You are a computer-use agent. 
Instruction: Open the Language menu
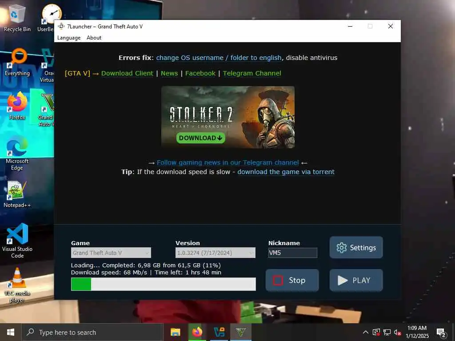coord(69,38)
